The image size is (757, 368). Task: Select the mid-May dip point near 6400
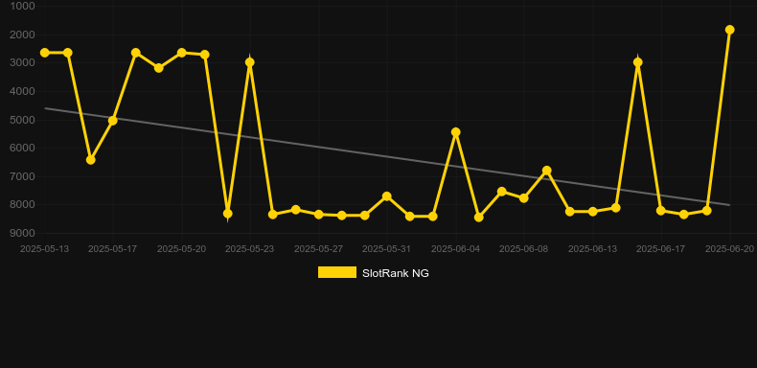91,159
